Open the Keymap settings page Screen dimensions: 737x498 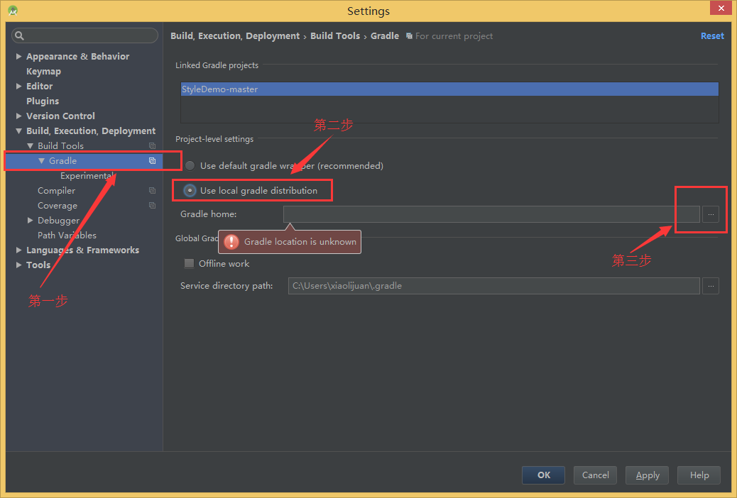pos(43,72)
